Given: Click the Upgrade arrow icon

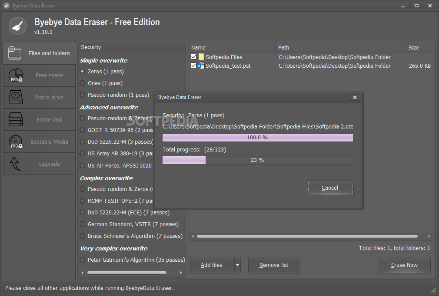Looking at the screenshot, I should pyautogui.click(x=15, y=164).
